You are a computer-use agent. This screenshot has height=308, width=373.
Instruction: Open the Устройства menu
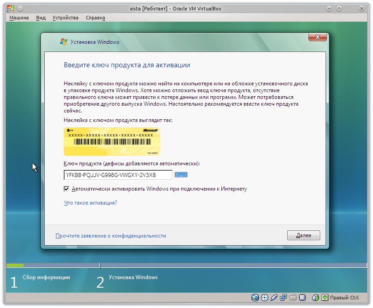pos(65,18)
